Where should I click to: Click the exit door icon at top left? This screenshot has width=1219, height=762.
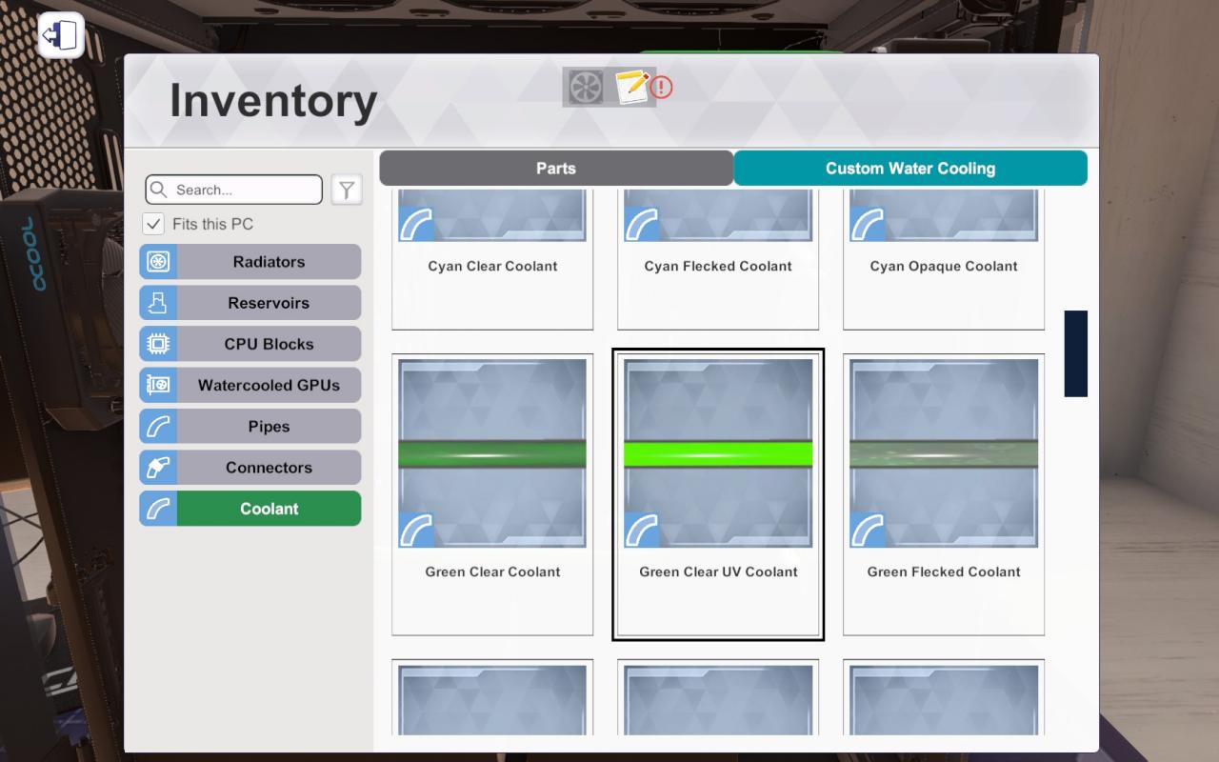pyautogui.click(x=61, y=37)
